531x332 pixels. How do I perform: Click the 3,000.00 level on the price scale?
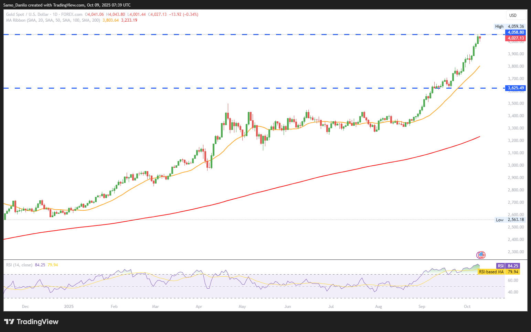[516, 165]
